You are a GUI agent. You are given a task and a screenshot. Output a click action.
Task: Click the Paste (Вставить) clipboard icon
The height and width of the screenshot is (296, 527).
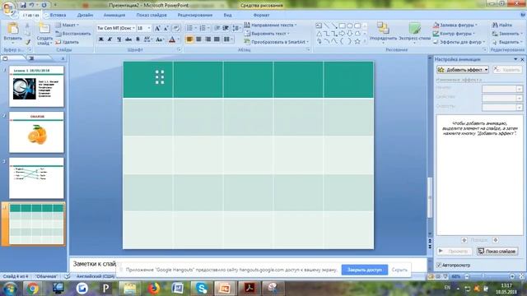point(13,29)
